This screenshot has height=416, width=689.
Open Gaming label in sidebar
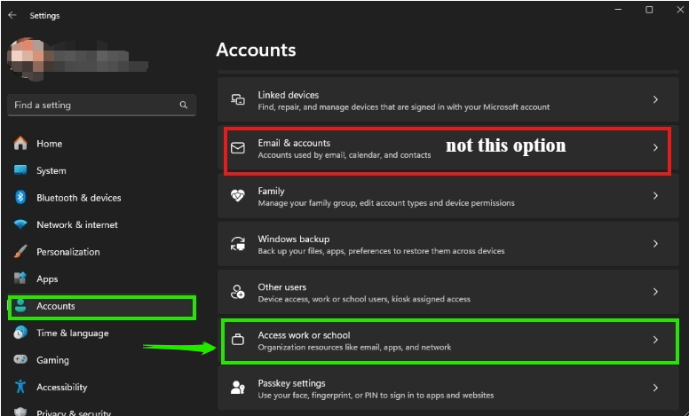point(52,360)
